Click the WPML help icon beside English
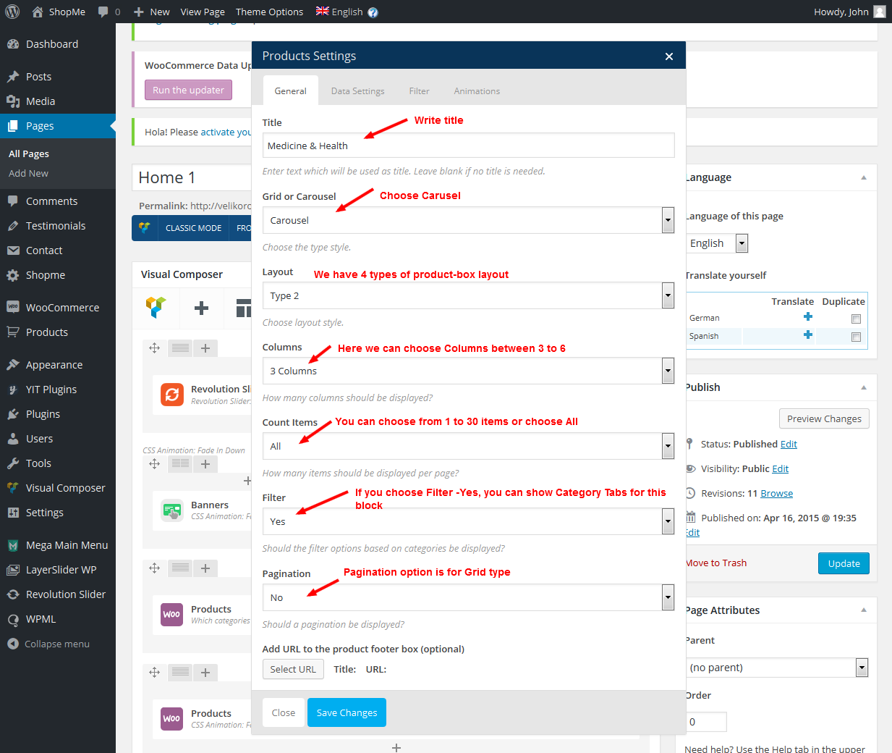 (x=373, y=12)
